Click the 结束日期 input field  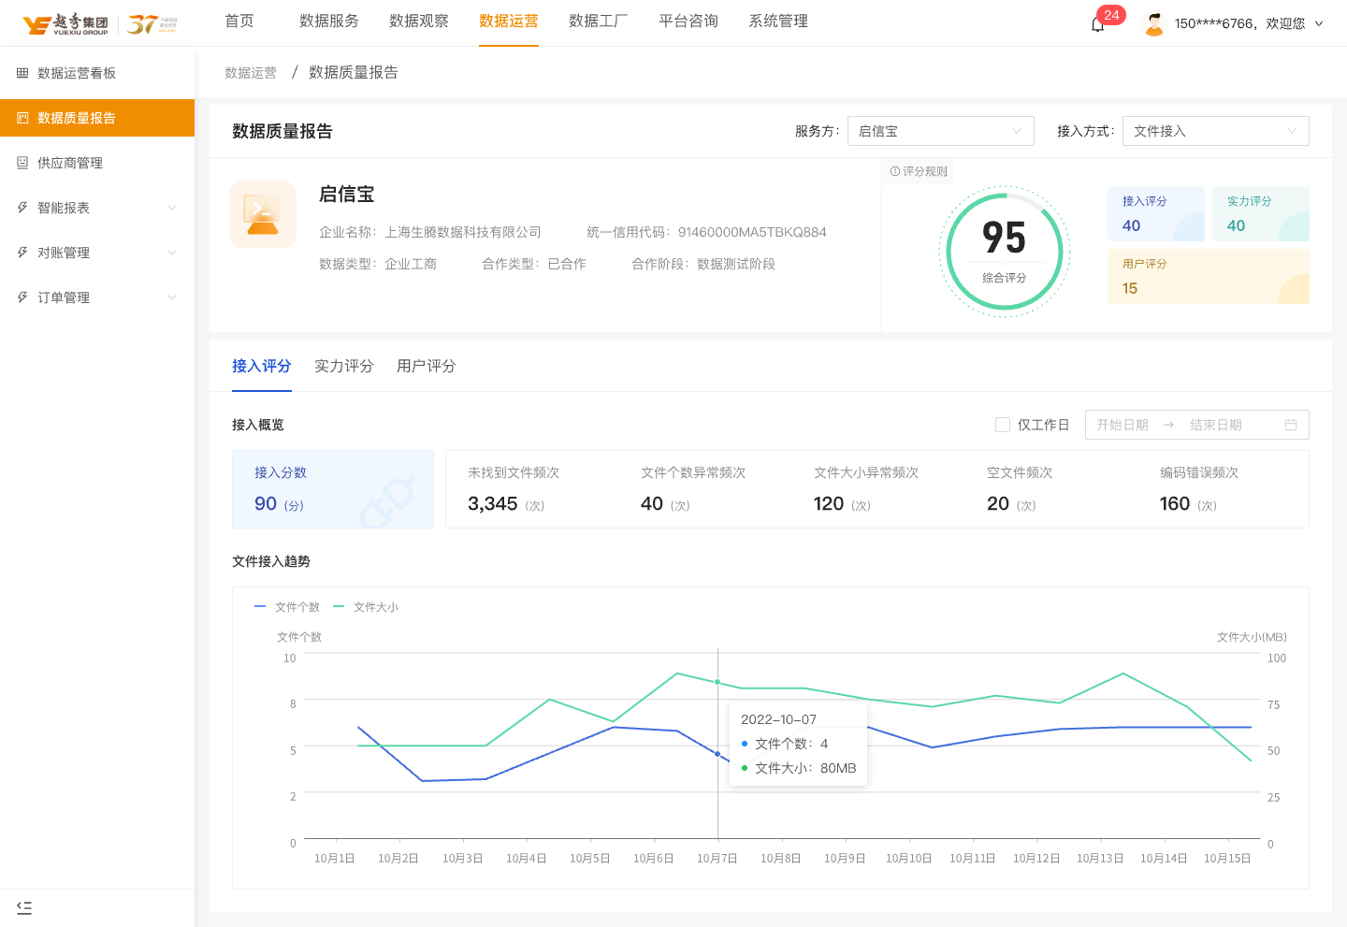pos(1216,425)
